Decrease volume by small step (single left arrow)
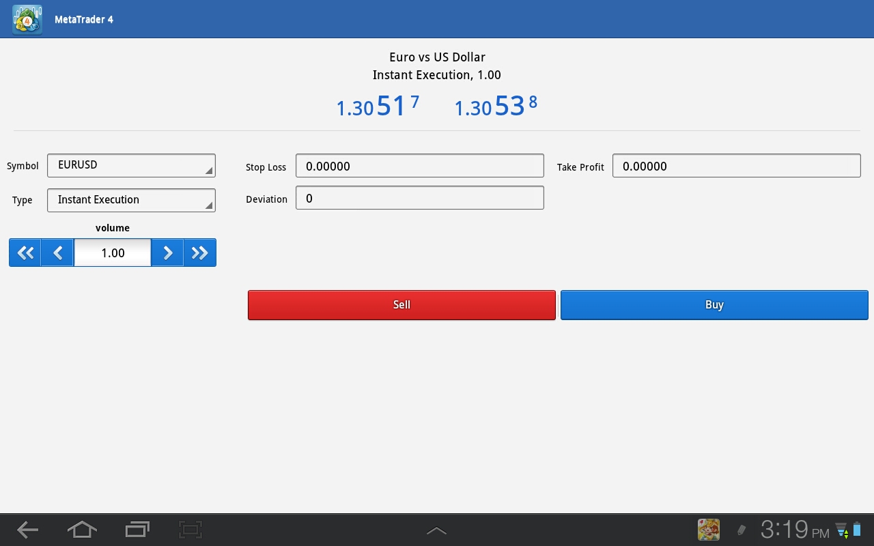Image resolution: width=874 pixels, height=546 pixels. 57,253
